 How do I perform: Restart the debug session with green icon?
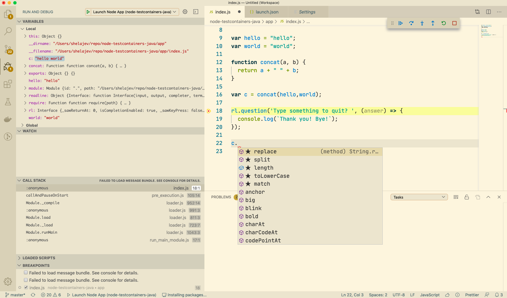(443, 23)
